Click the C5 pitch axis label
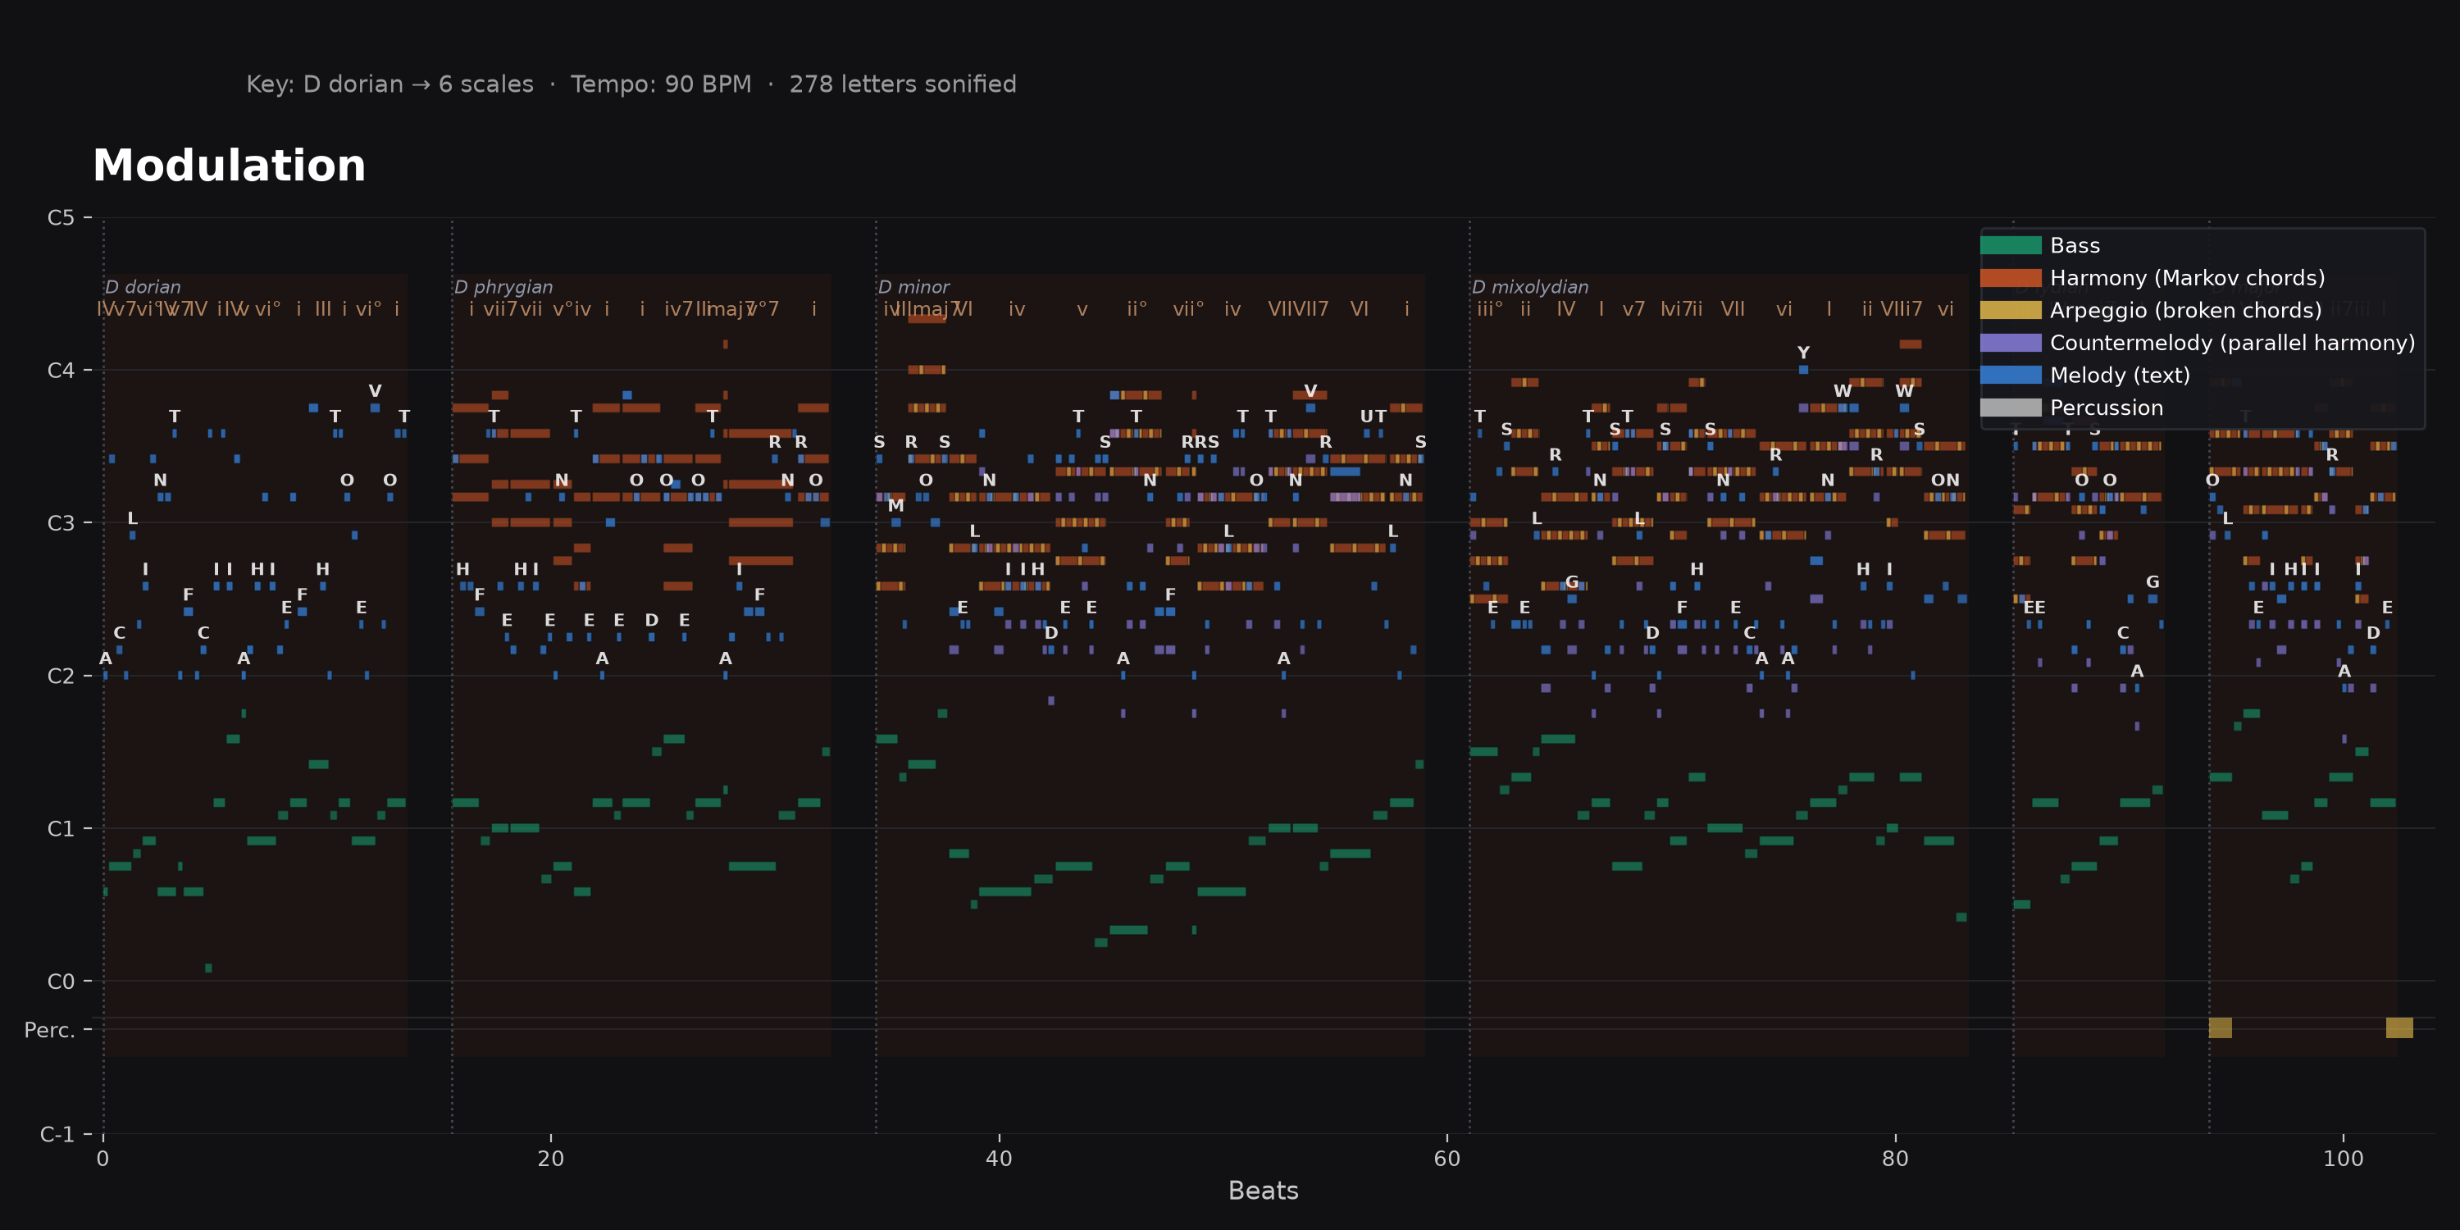2460x1230 pixels. 61,218
